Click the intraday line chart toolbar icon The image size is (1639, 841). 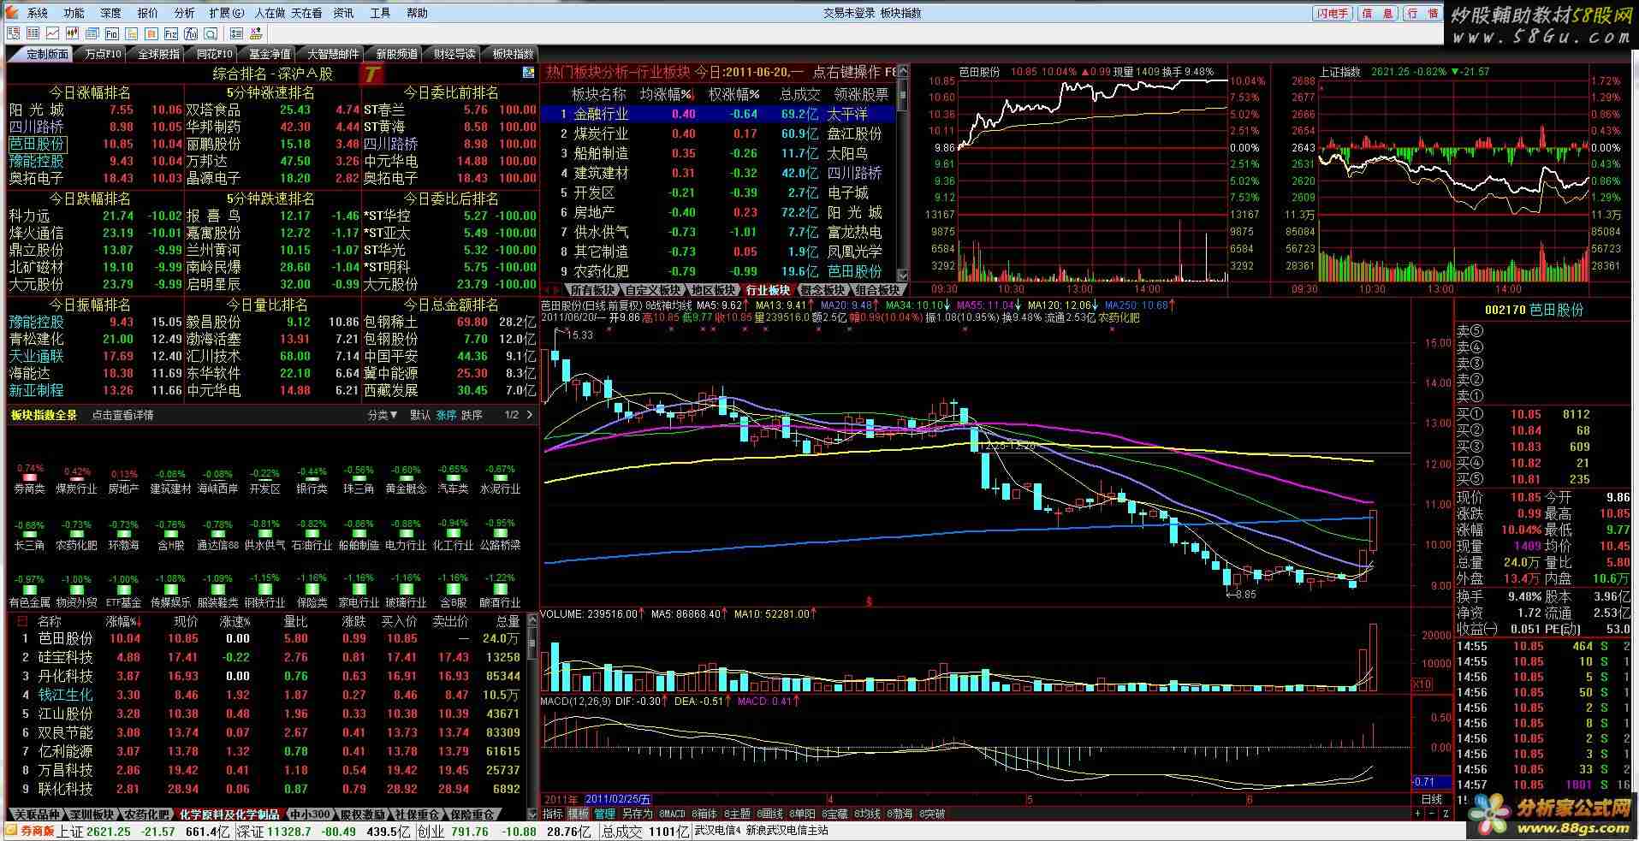click(52, 34)
